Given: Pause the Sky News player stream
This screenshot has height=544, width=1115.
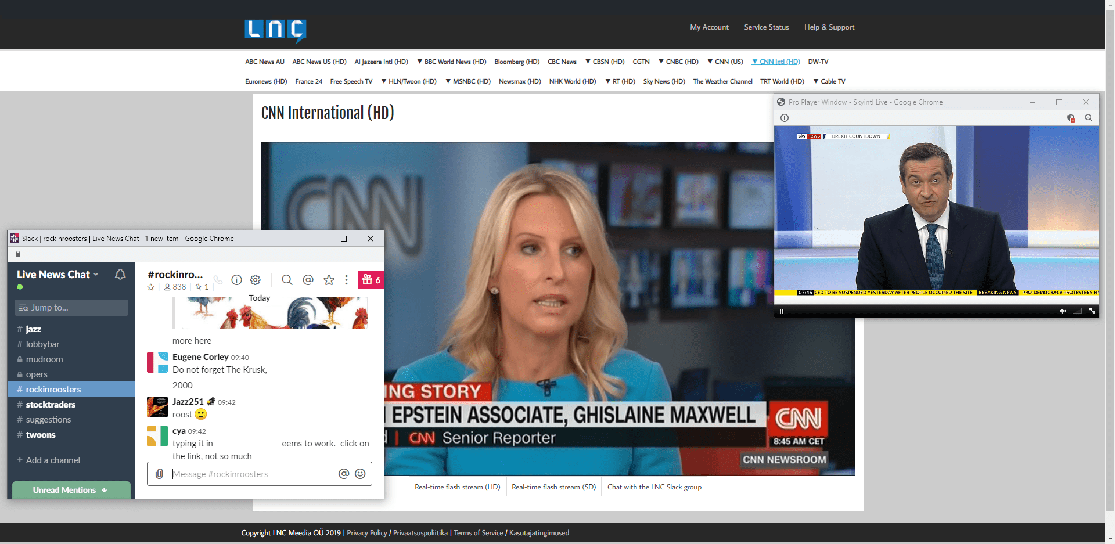Looking at the screenshot, I should tap(782, 311).
